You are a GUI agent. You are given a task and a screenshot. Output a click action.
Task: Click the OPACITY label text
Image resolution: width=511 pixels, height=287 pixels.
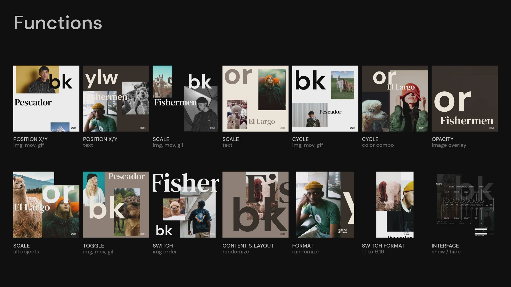click(x=442, y=139)
